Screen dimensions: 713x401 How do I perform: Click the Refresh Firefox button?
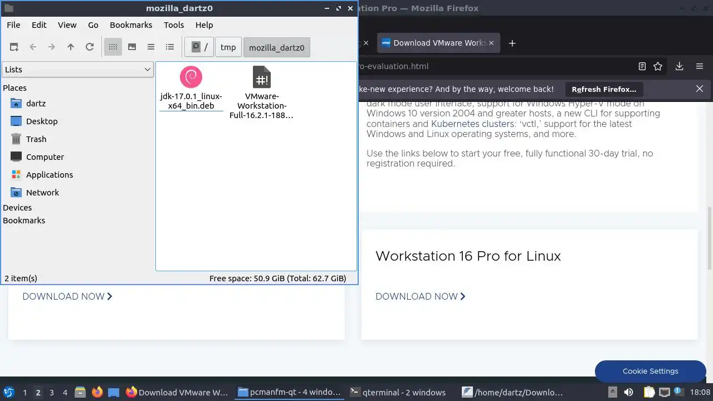tap(604, 89)
